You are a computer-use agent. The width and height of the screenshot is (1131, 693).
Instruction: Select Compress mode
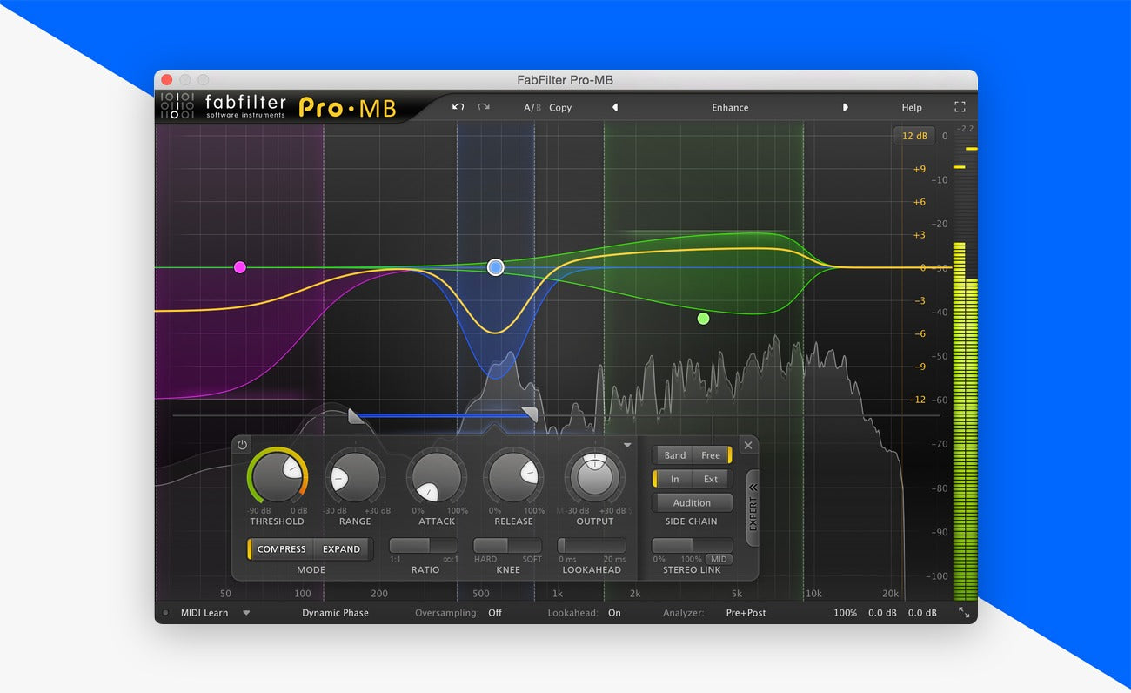[281, 549]
